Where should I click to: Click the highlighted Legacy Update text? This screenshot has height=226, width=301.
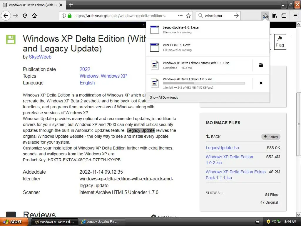(141, 130)
